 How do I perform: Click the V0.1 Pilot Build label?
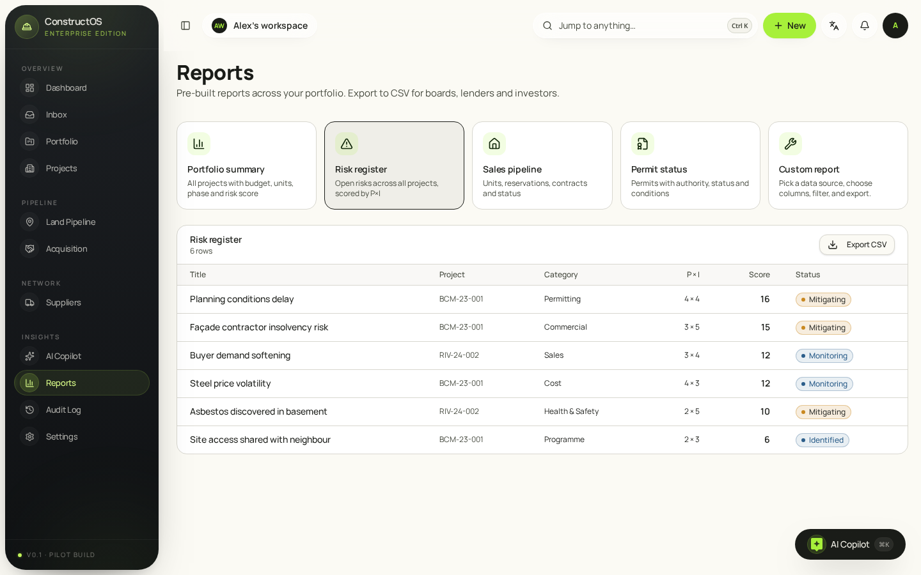[x=61, y=555]
